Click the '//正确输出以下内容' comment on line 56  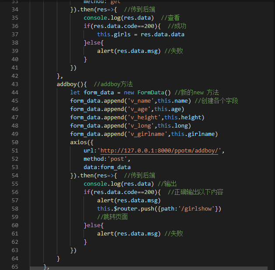195,192
